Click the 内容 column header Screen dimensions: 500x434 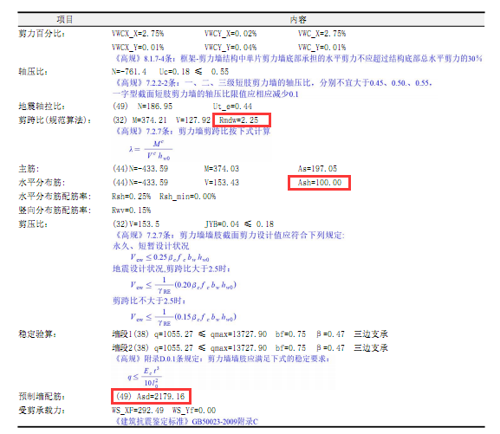(x=298, y=20)
